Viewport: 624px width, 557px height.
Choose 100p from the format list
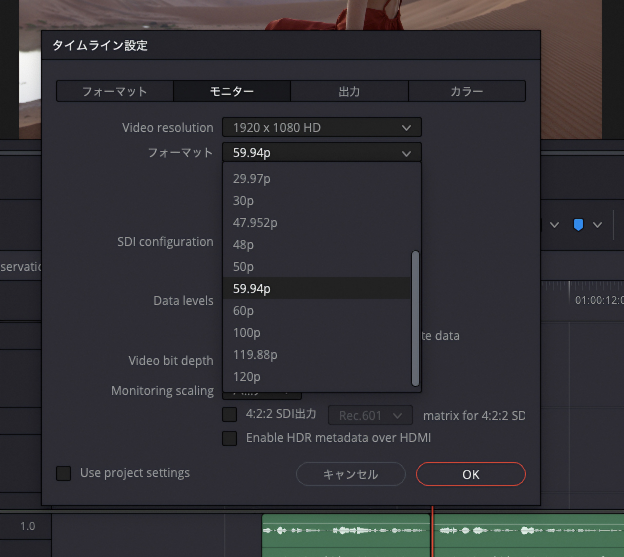coord(247,333)
